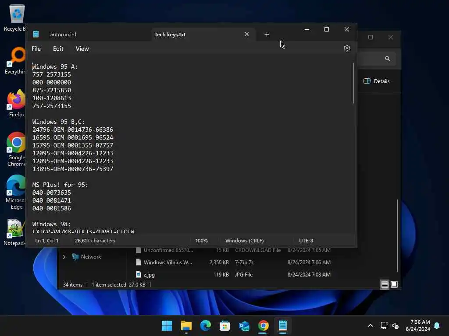Switch to the autorun.inf tab
This screenshot has width=449, height=336.
pyautogui.click(x=63, y=35)
